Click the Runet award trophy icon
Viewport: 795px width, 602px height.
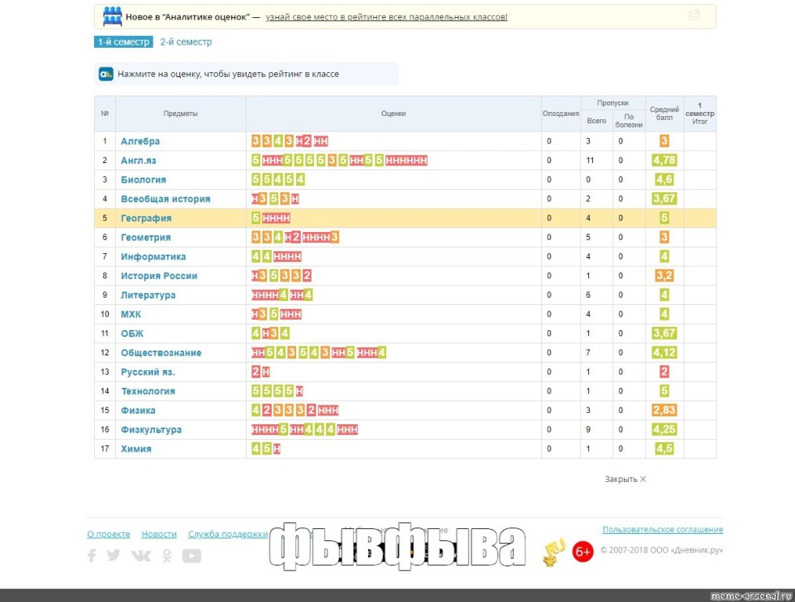tap(554, 553)
